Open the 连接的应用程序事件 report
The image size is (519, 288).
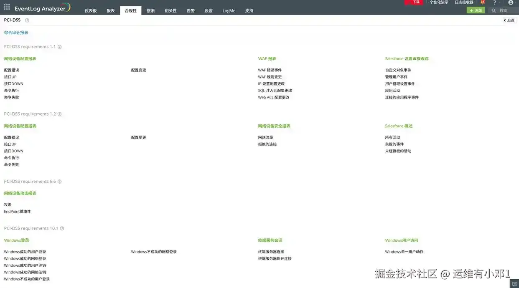click(x=402, y=97)
